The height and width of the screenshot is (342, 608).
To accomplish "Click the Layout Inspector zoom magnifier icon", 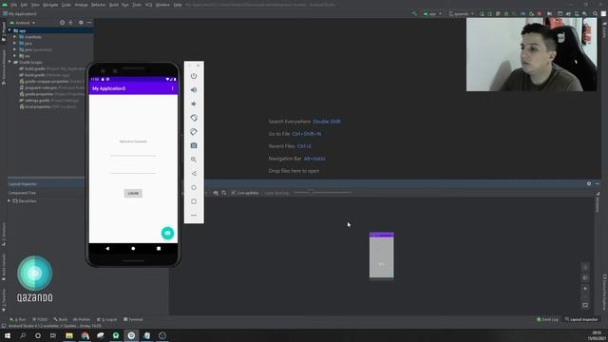I will click(216, 193).
